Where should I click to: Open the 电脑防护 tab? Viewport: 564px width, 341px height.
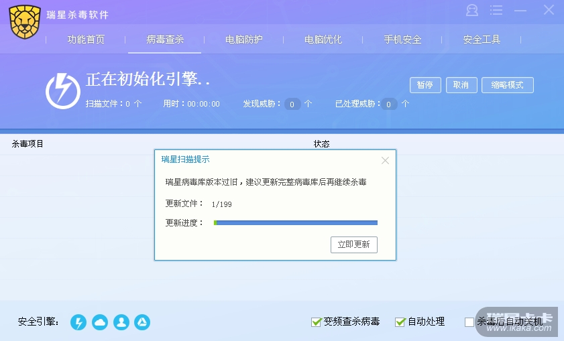click(244, 40)
